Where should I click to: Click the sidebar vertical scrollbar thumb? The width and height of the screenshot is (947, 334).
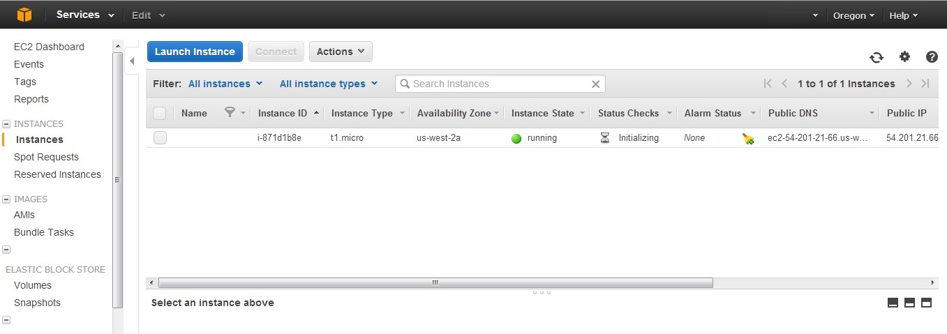[117, 179]
